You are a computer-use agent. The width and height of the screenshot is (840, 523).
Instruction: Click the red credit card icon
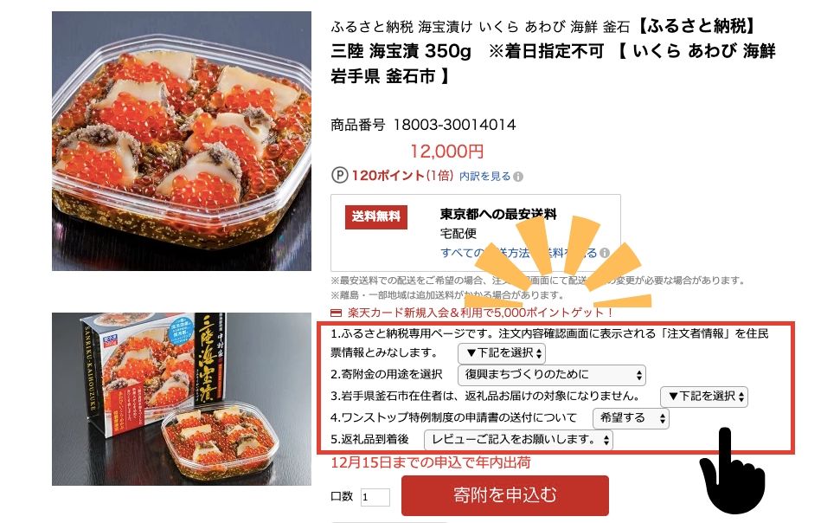pos(337,313)
